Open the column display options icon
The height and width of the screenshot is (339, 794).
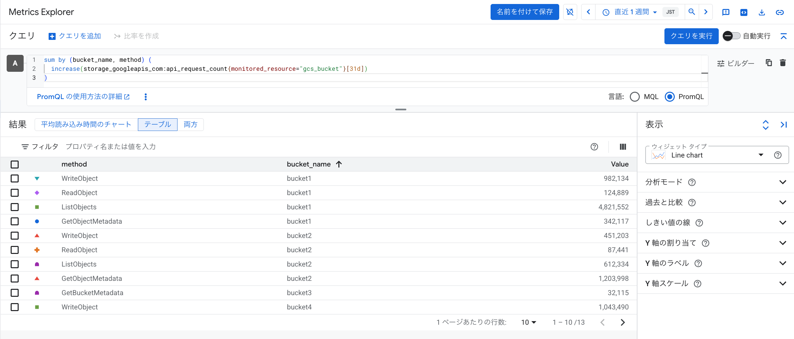[623, 147]
